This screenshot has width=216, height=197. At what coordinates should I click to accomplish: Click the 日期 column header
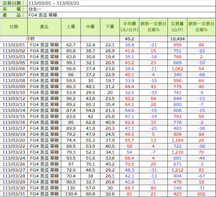pos(14,27)
